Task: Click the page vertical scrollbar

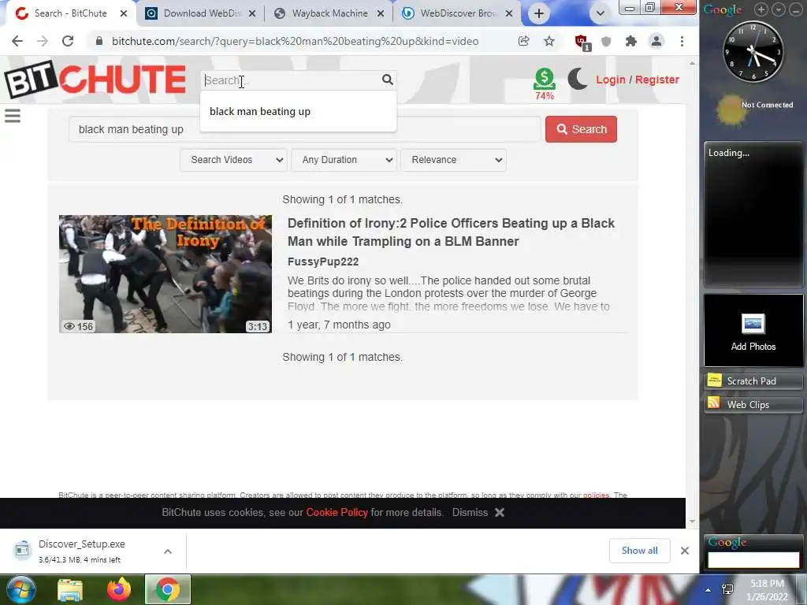Action: point(692,292)
